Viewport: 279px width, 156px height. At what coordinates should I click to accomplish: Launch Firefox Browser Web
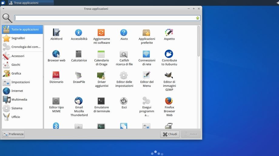pyautogui.click(x=169, y=101)
